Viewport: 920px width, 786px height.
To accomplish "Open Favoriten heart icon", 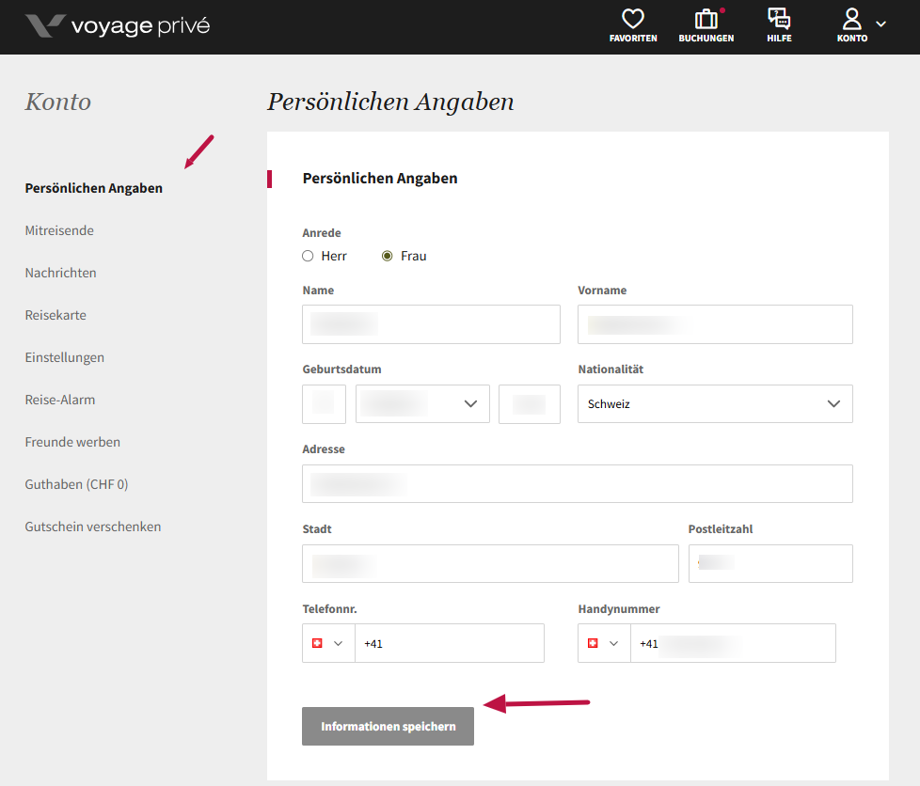I will point(633,20).
